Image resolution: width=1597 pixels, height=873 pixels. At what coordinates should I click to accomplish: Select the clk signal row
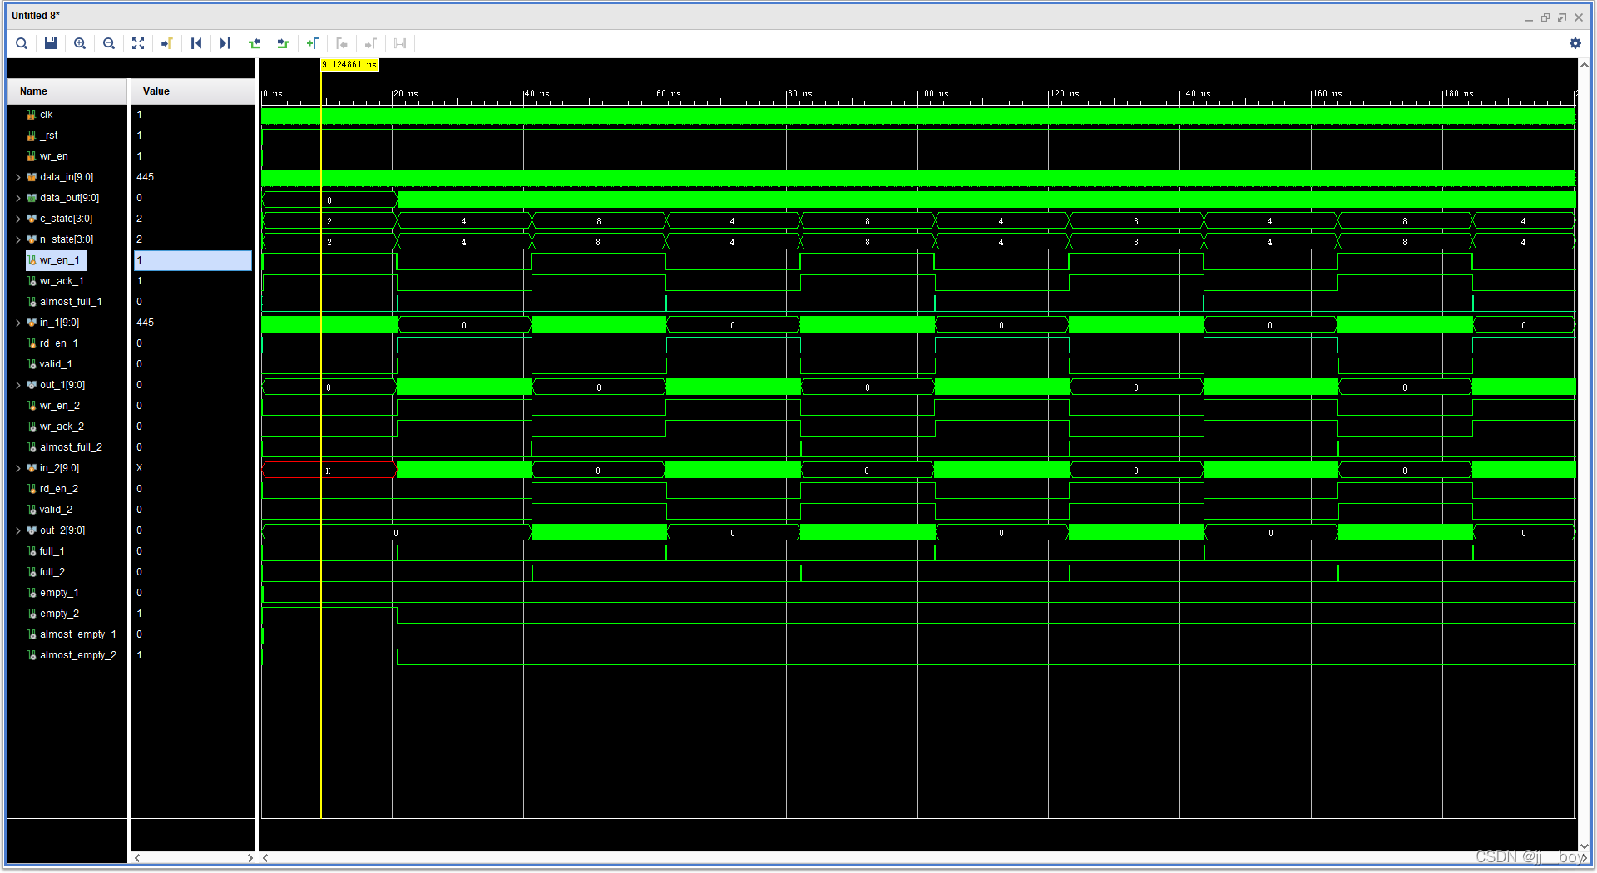click(46, 114)
